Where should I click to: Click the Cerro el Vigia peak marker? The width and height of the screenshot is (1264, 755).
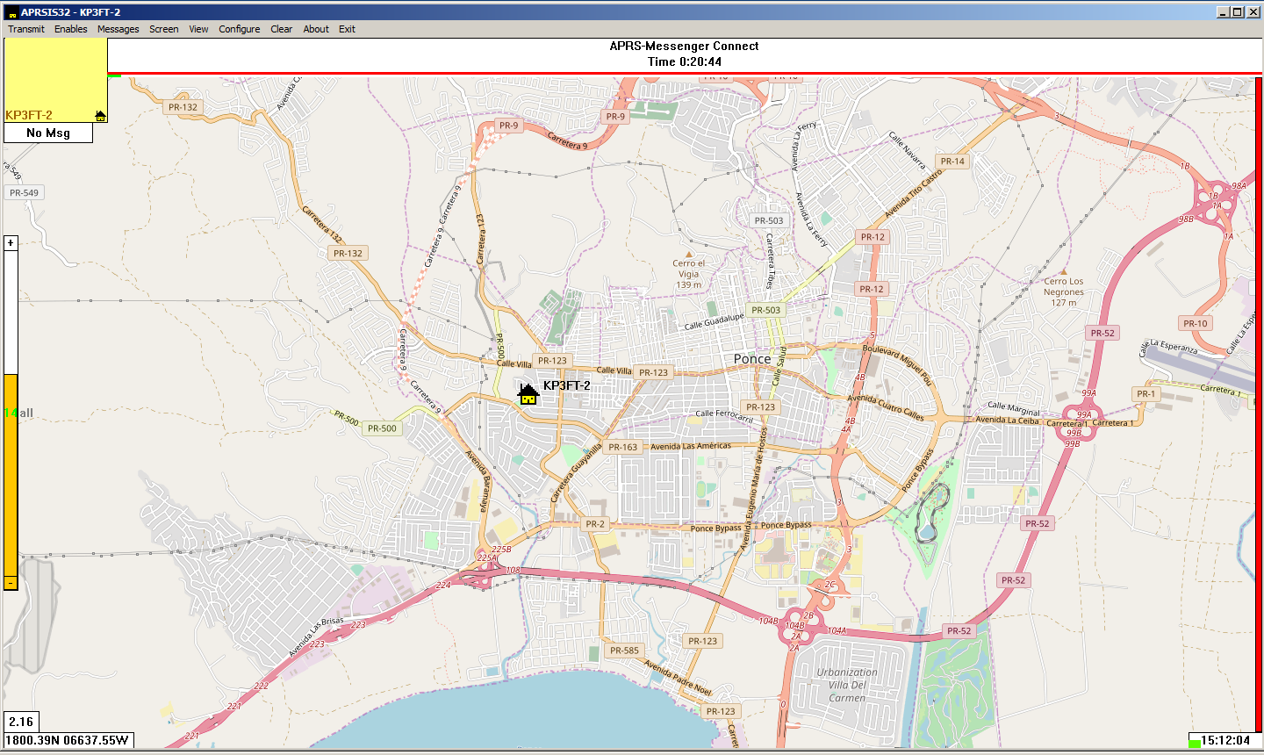689,254
